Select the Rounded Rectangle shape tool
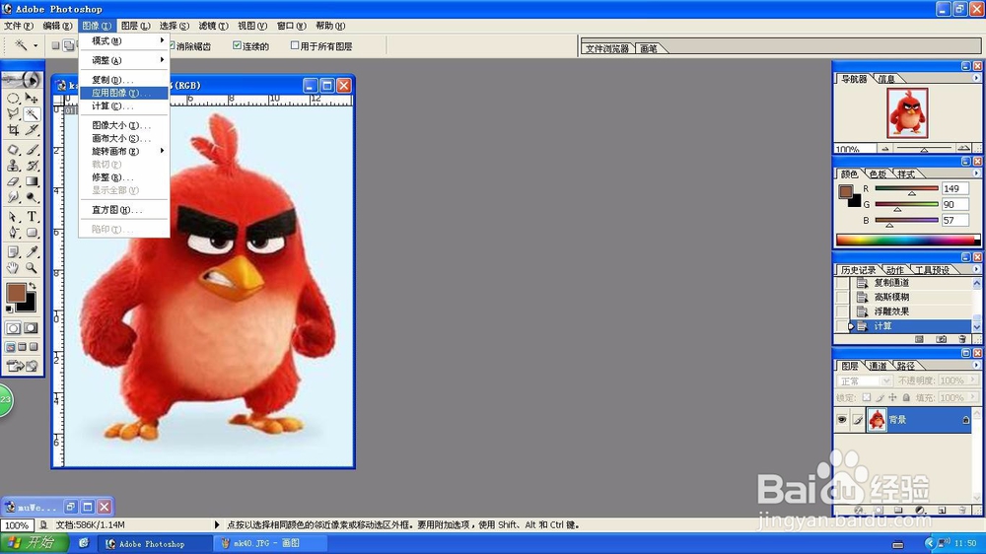 (x=32, y=233)
